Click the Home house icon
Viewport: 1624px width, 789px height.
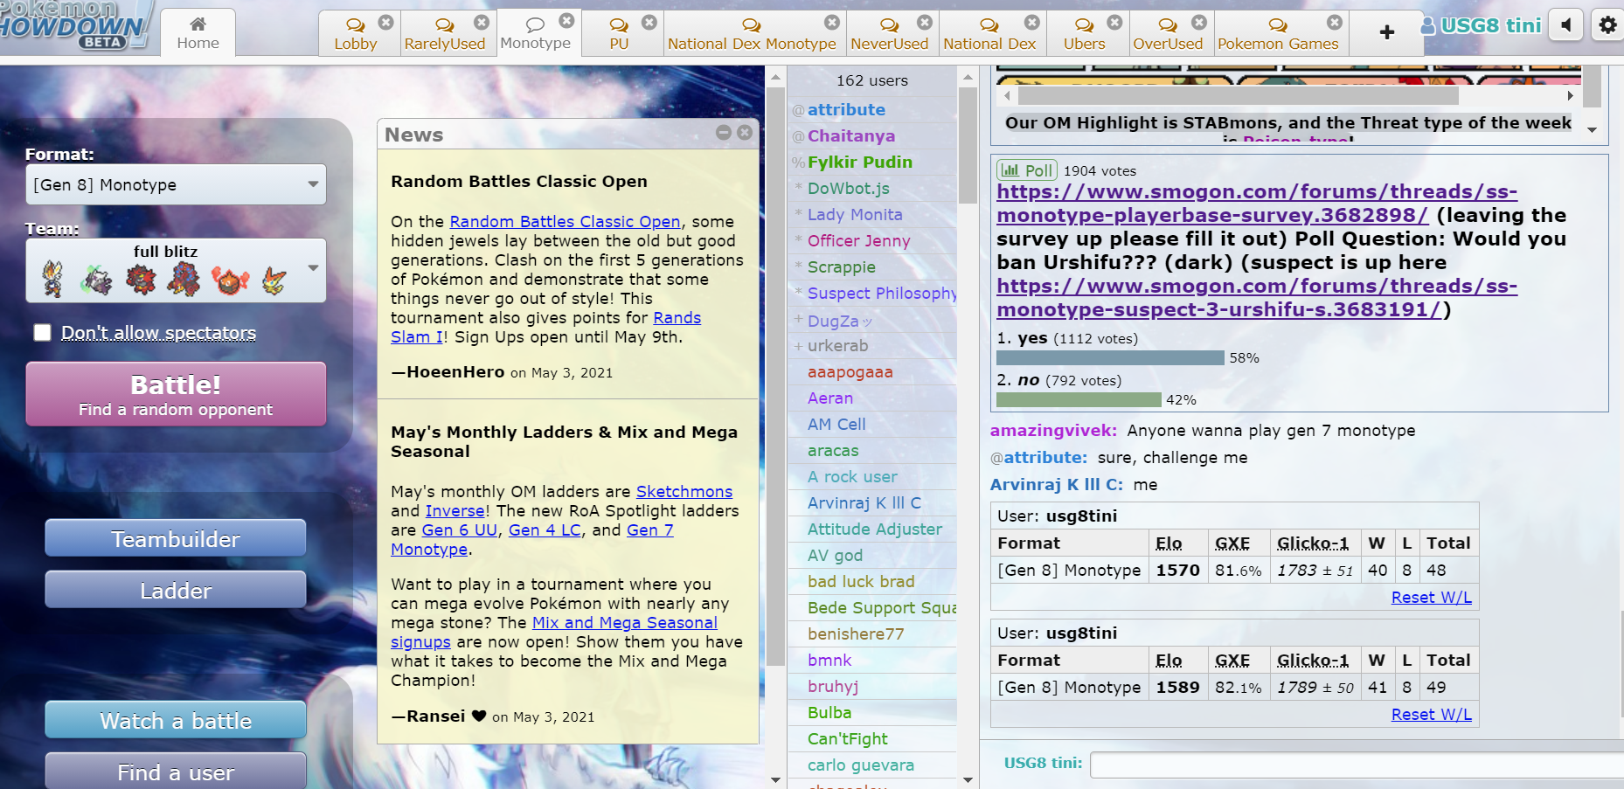pyautogui.click(x=198, y=24)
